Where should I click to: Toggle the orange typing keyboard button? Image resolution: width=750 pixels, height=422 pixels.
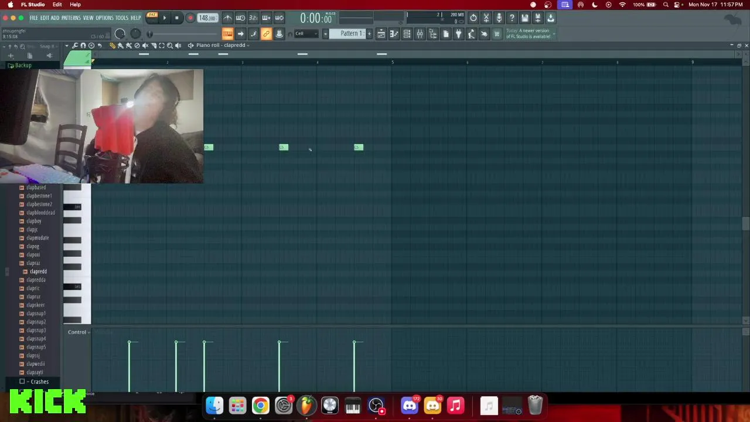pyautogui.click(x=227, y=34)
